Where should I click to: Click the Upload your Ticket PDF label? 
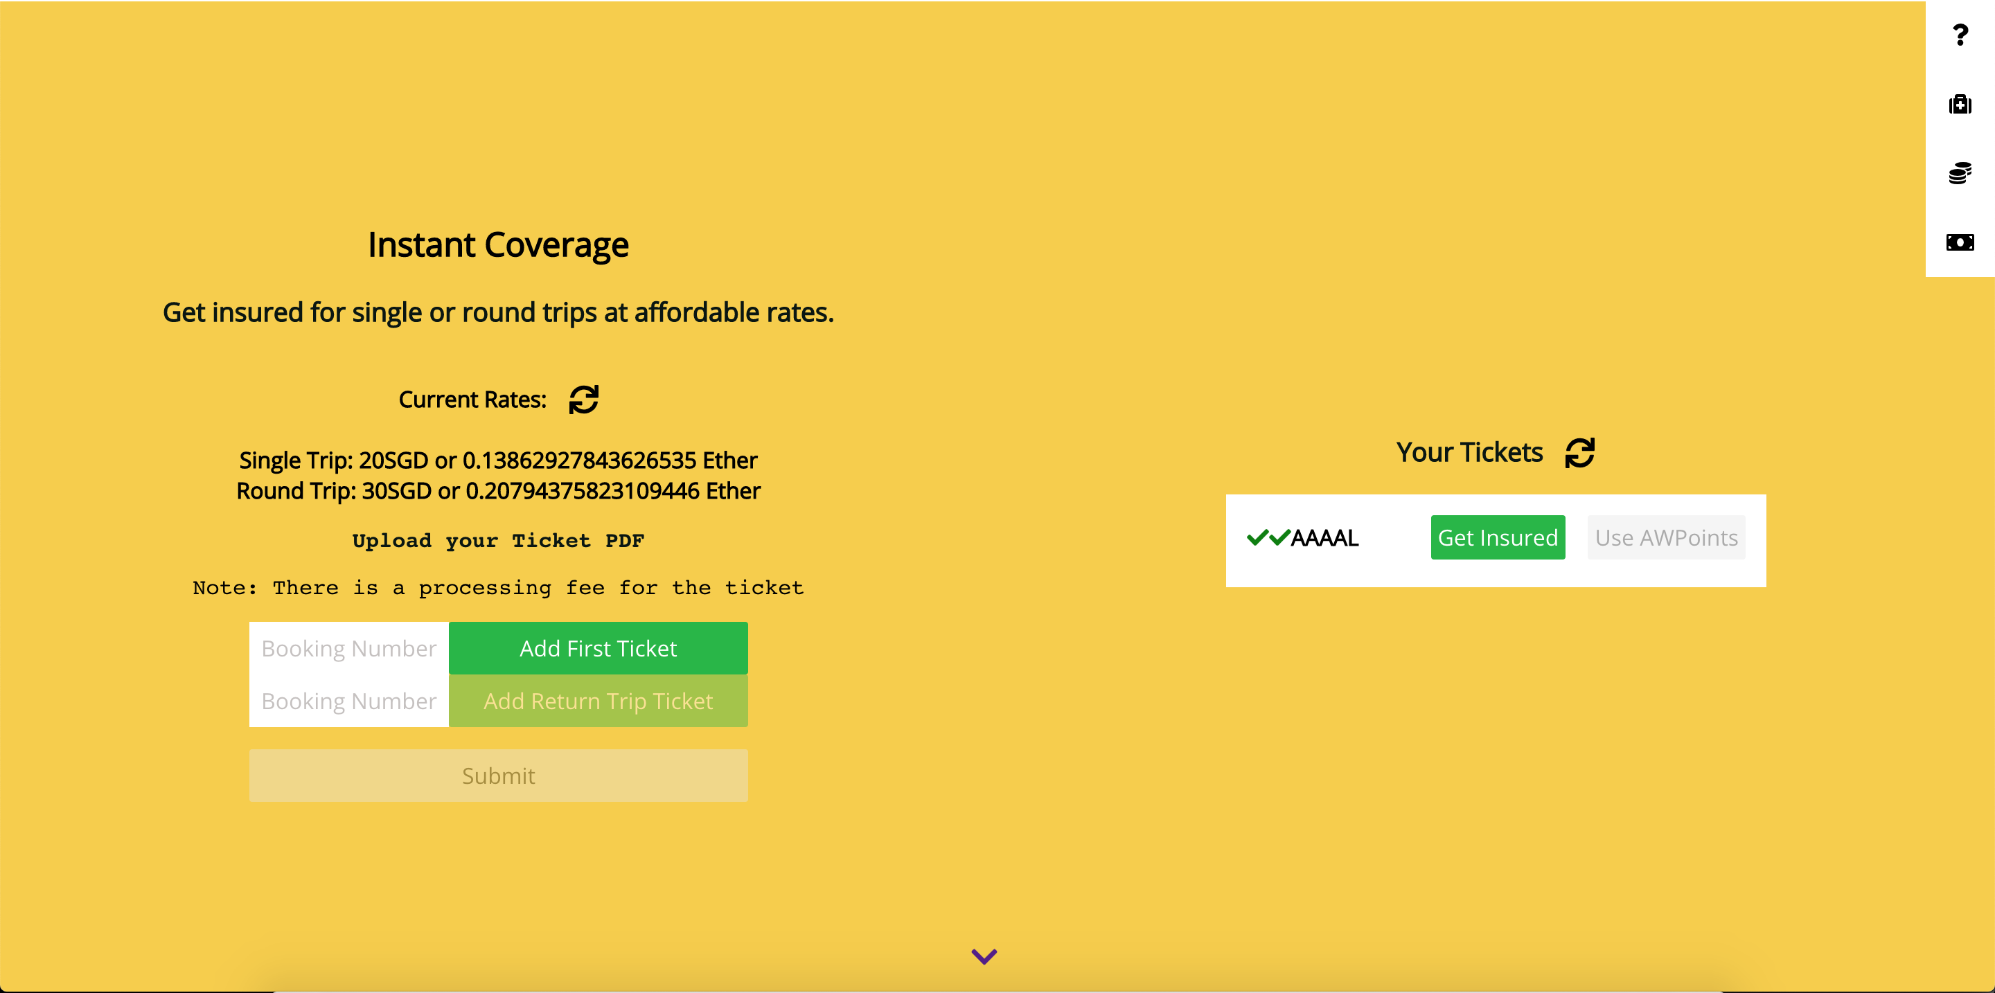[498, 540]
